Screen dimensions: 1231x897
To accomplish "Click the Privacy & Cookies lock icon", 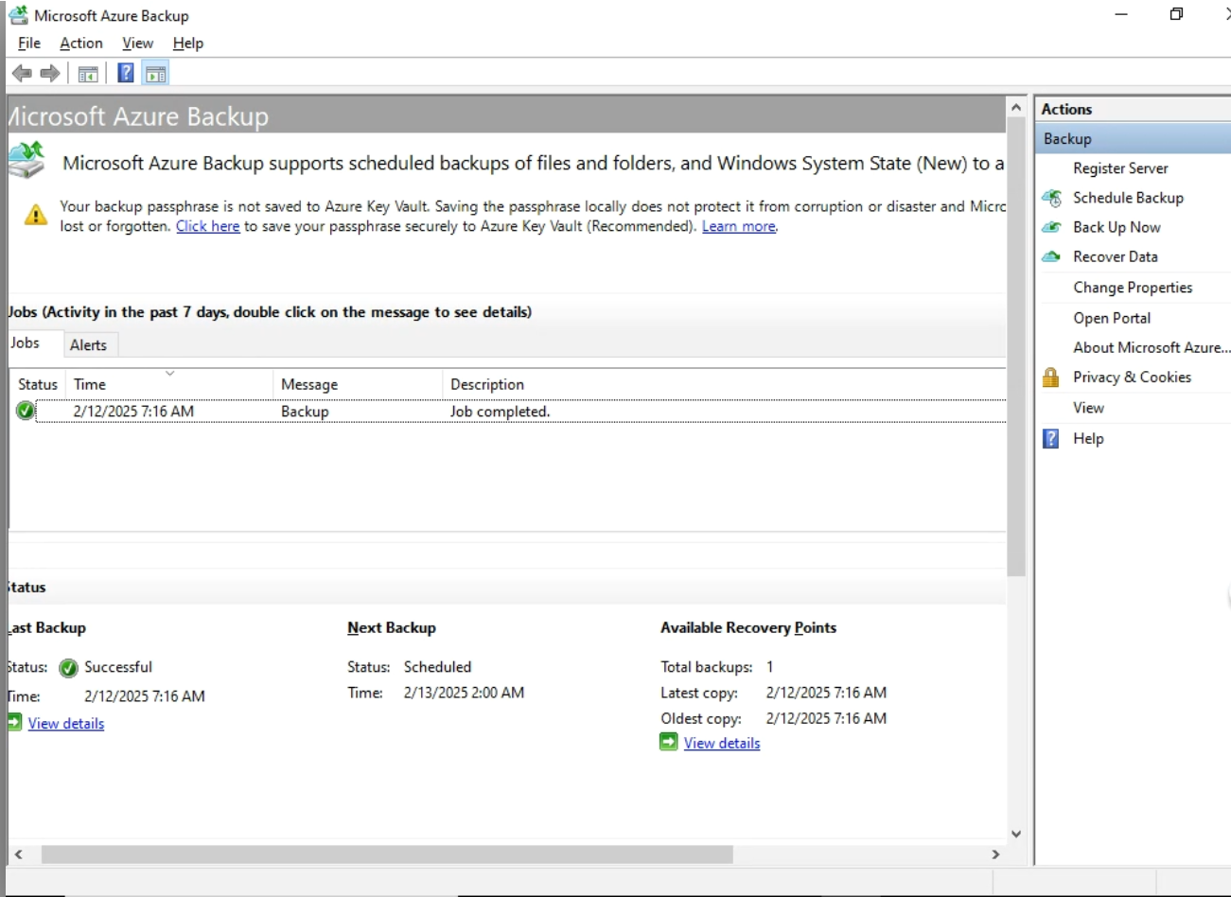I will click(1050, 378).
